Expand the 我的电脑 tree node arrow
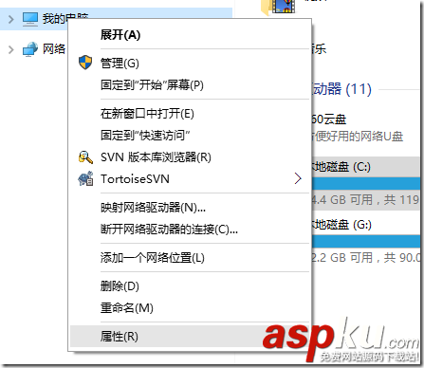Viewport: 424px width, 368px height. (11, 19)
